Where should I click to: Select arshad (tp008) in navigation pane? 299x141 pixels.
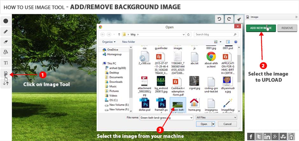(115, 68)
